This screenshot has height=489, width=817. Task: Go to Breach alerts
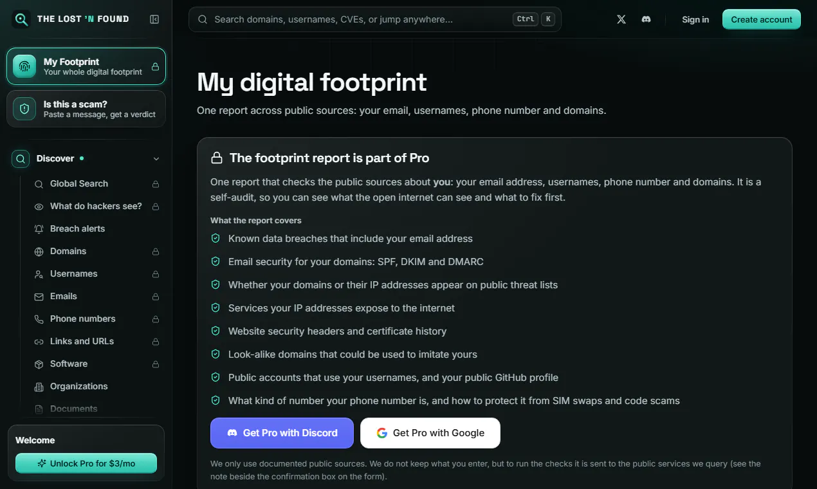[96, 229]
